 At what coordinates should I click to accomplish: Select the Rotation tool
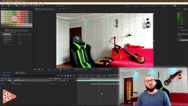(14, 6)
